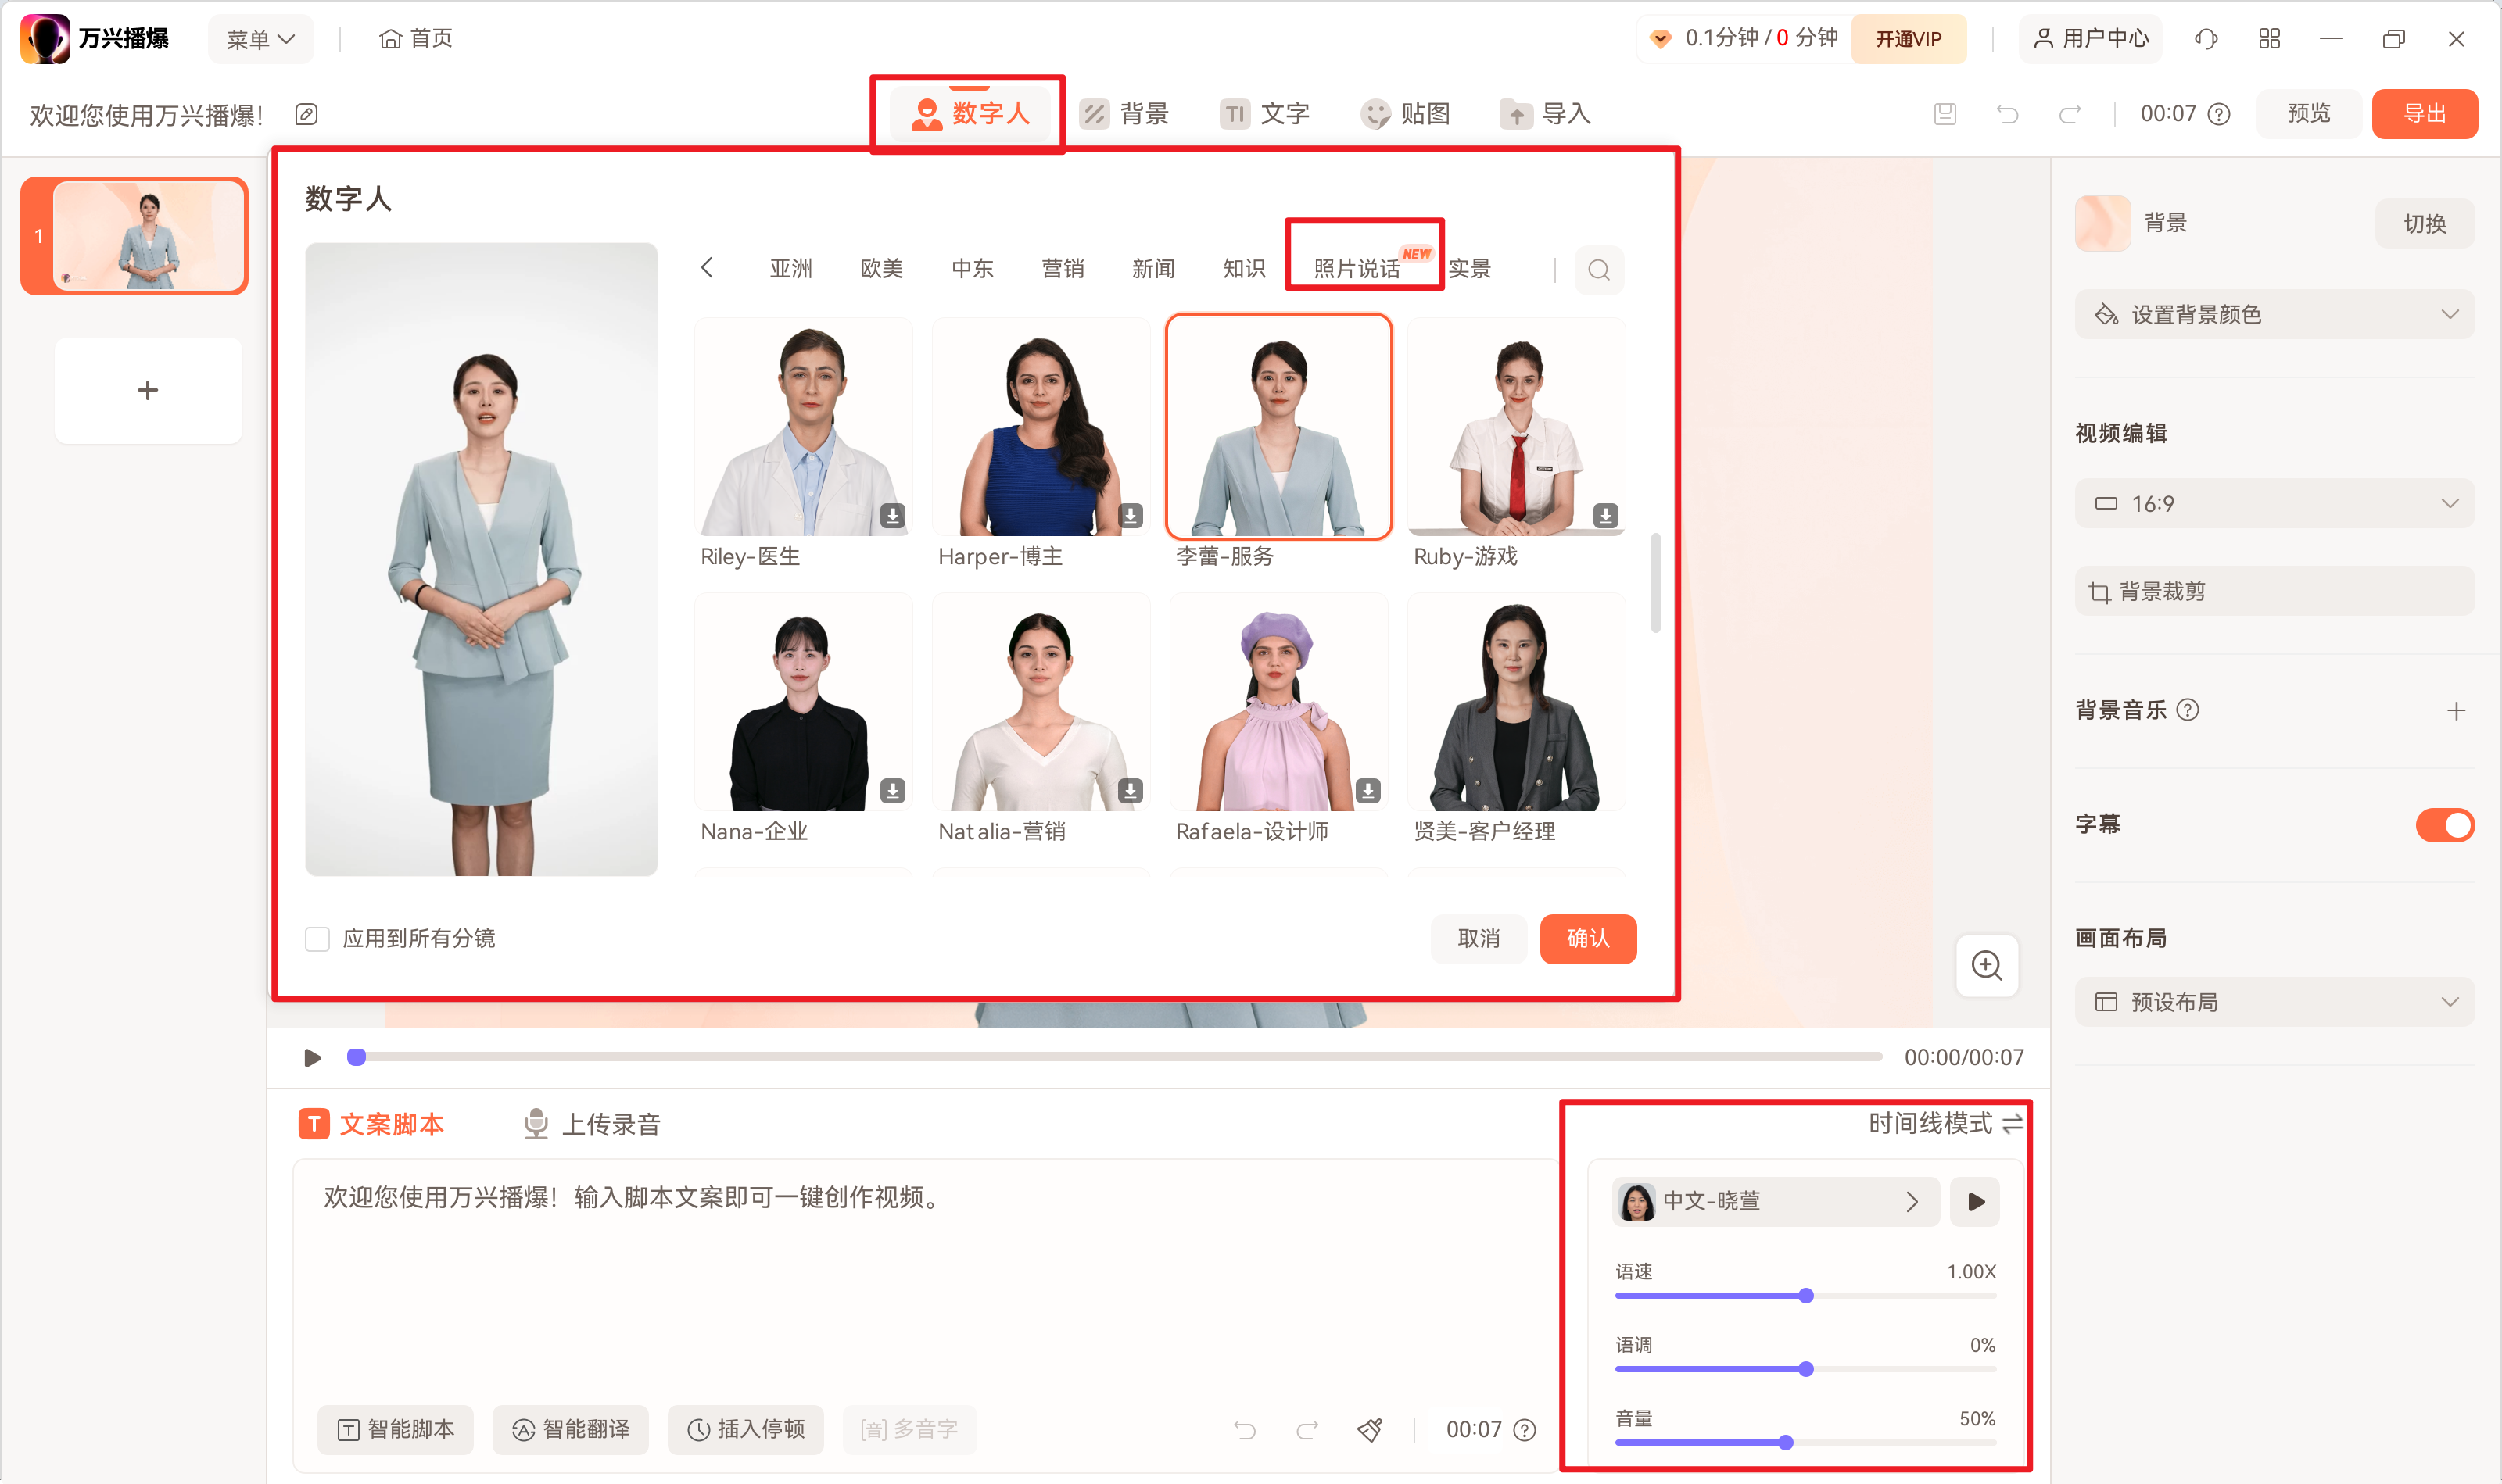Click the save icon in the top toolbar

pyautogui.click(x=1944, y=113)
